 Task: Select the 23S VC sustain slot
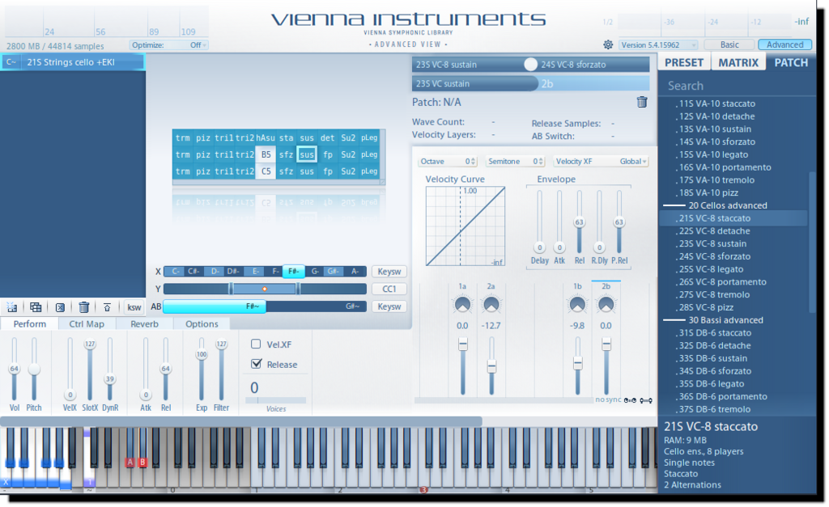pyautogui.click(x=475, y=83)
